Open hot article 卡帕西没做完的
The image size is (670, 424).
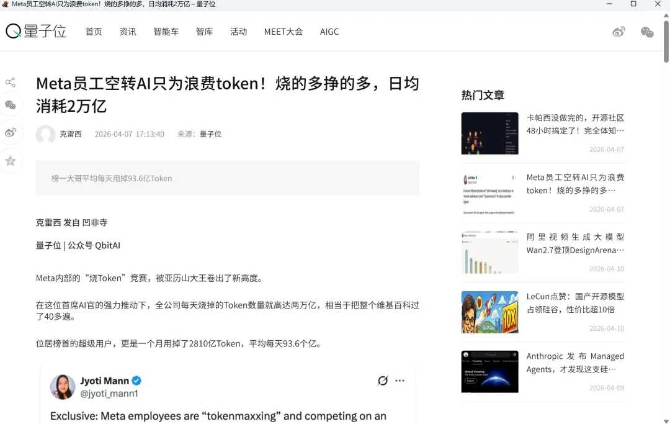[x=575, y=124]
